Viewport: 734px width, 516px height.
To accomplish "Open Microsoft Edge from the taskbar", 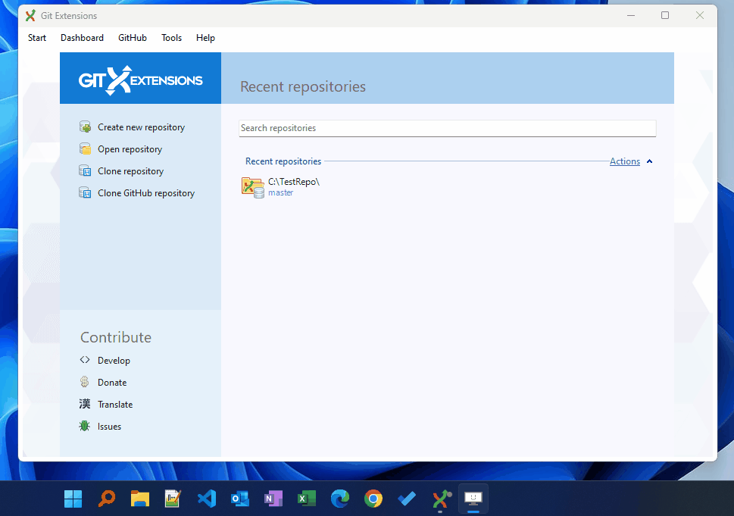I will click(340, 499).
